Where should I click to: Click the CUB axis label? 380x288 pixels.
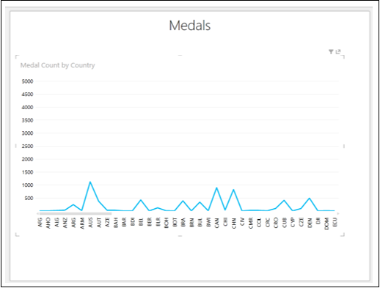[284, 223]
